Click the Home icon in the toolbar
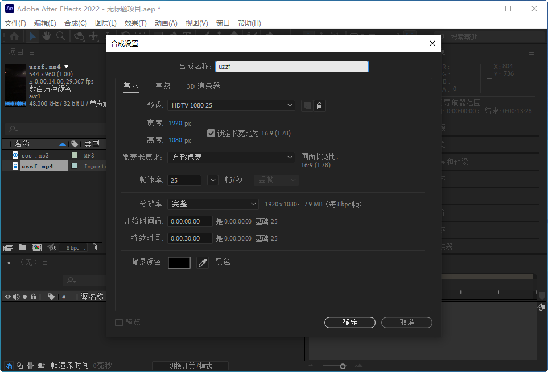548x372 pixels. (14, 36)
